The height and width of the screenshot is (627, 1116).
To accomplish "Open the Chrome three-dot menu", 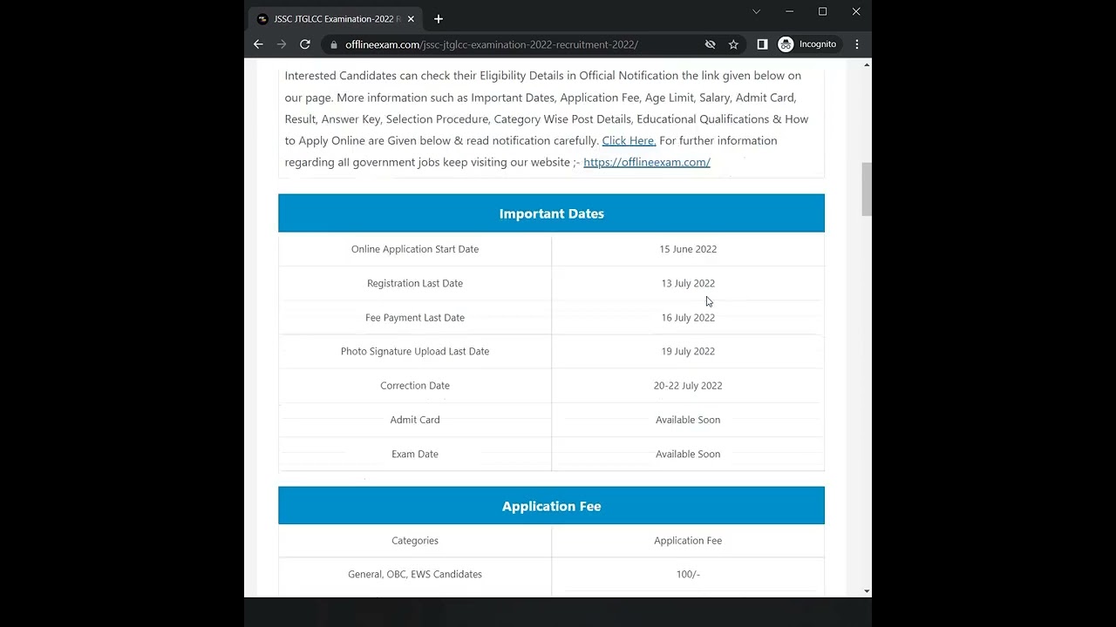I will 857,44.
